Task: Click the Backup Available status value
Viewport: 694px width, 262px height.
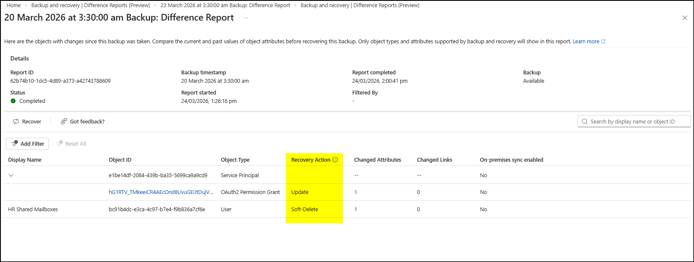Action: click(x=533, y=81)
